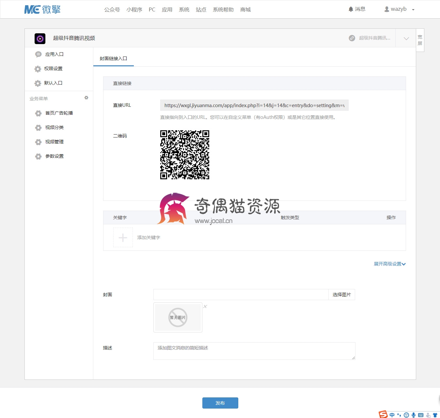Toggle the IME punctuation mode icon
Screen dimensions: 440x418
point(399,415)
